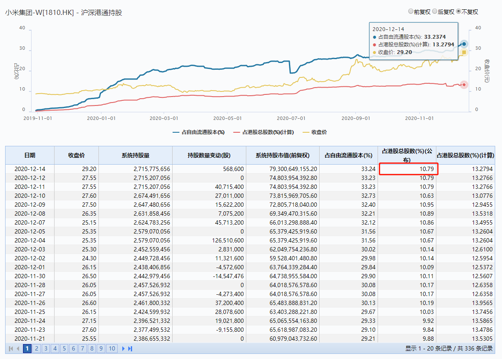This screenshot has height=359, width=502.
Task: Click holding value 2,386,655,332
Action: coord(152,339)
